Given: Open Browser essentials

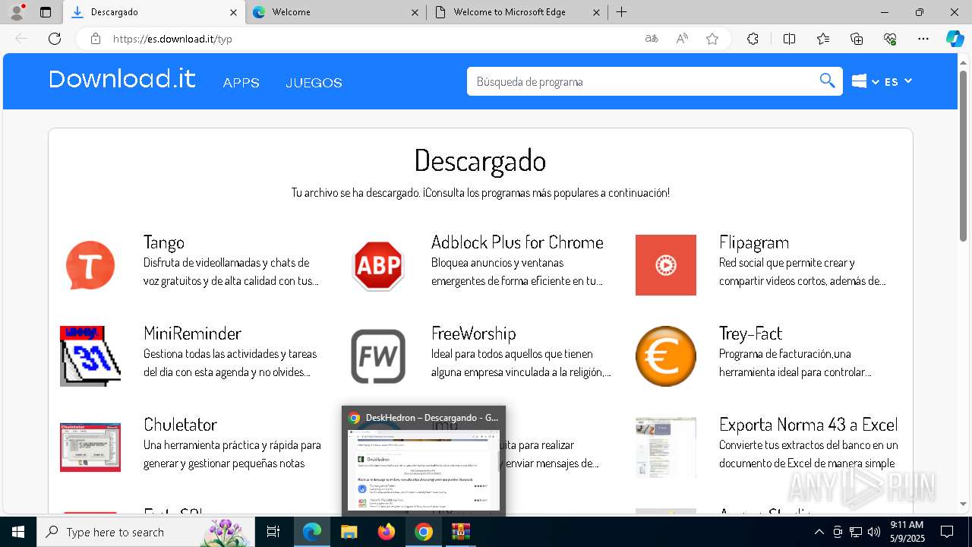Looking at the screenshot, I should pos(890,39).
